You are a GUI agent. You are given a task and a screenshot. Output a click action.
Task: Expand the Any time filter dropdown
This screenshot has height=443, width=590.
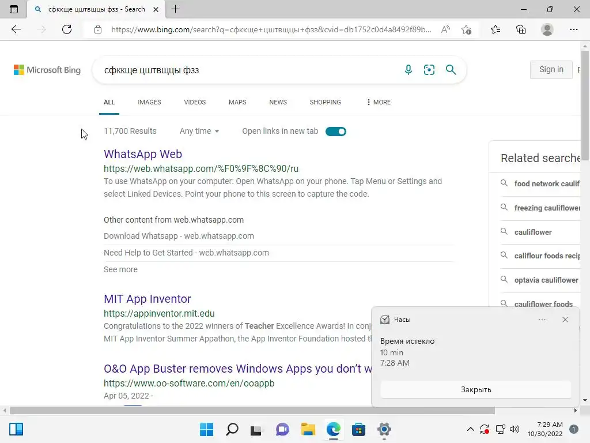[199, 131]
